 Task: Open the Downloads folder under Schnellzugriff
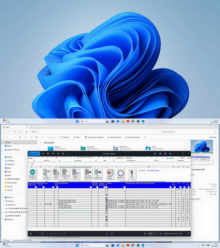[x=89, y=148]
